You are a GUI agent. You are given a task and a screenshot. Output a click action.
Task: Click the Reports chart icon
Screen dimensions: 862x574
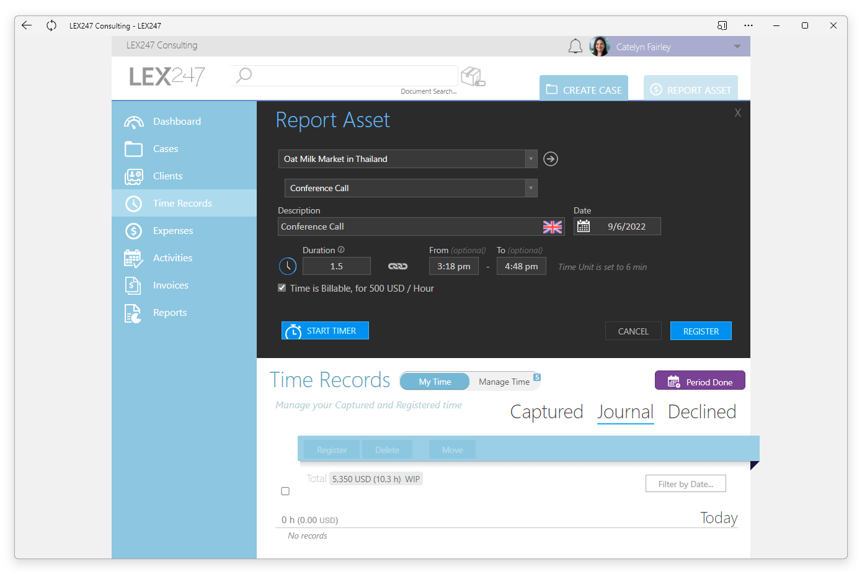pyautogui.click(x=133, y=313)
